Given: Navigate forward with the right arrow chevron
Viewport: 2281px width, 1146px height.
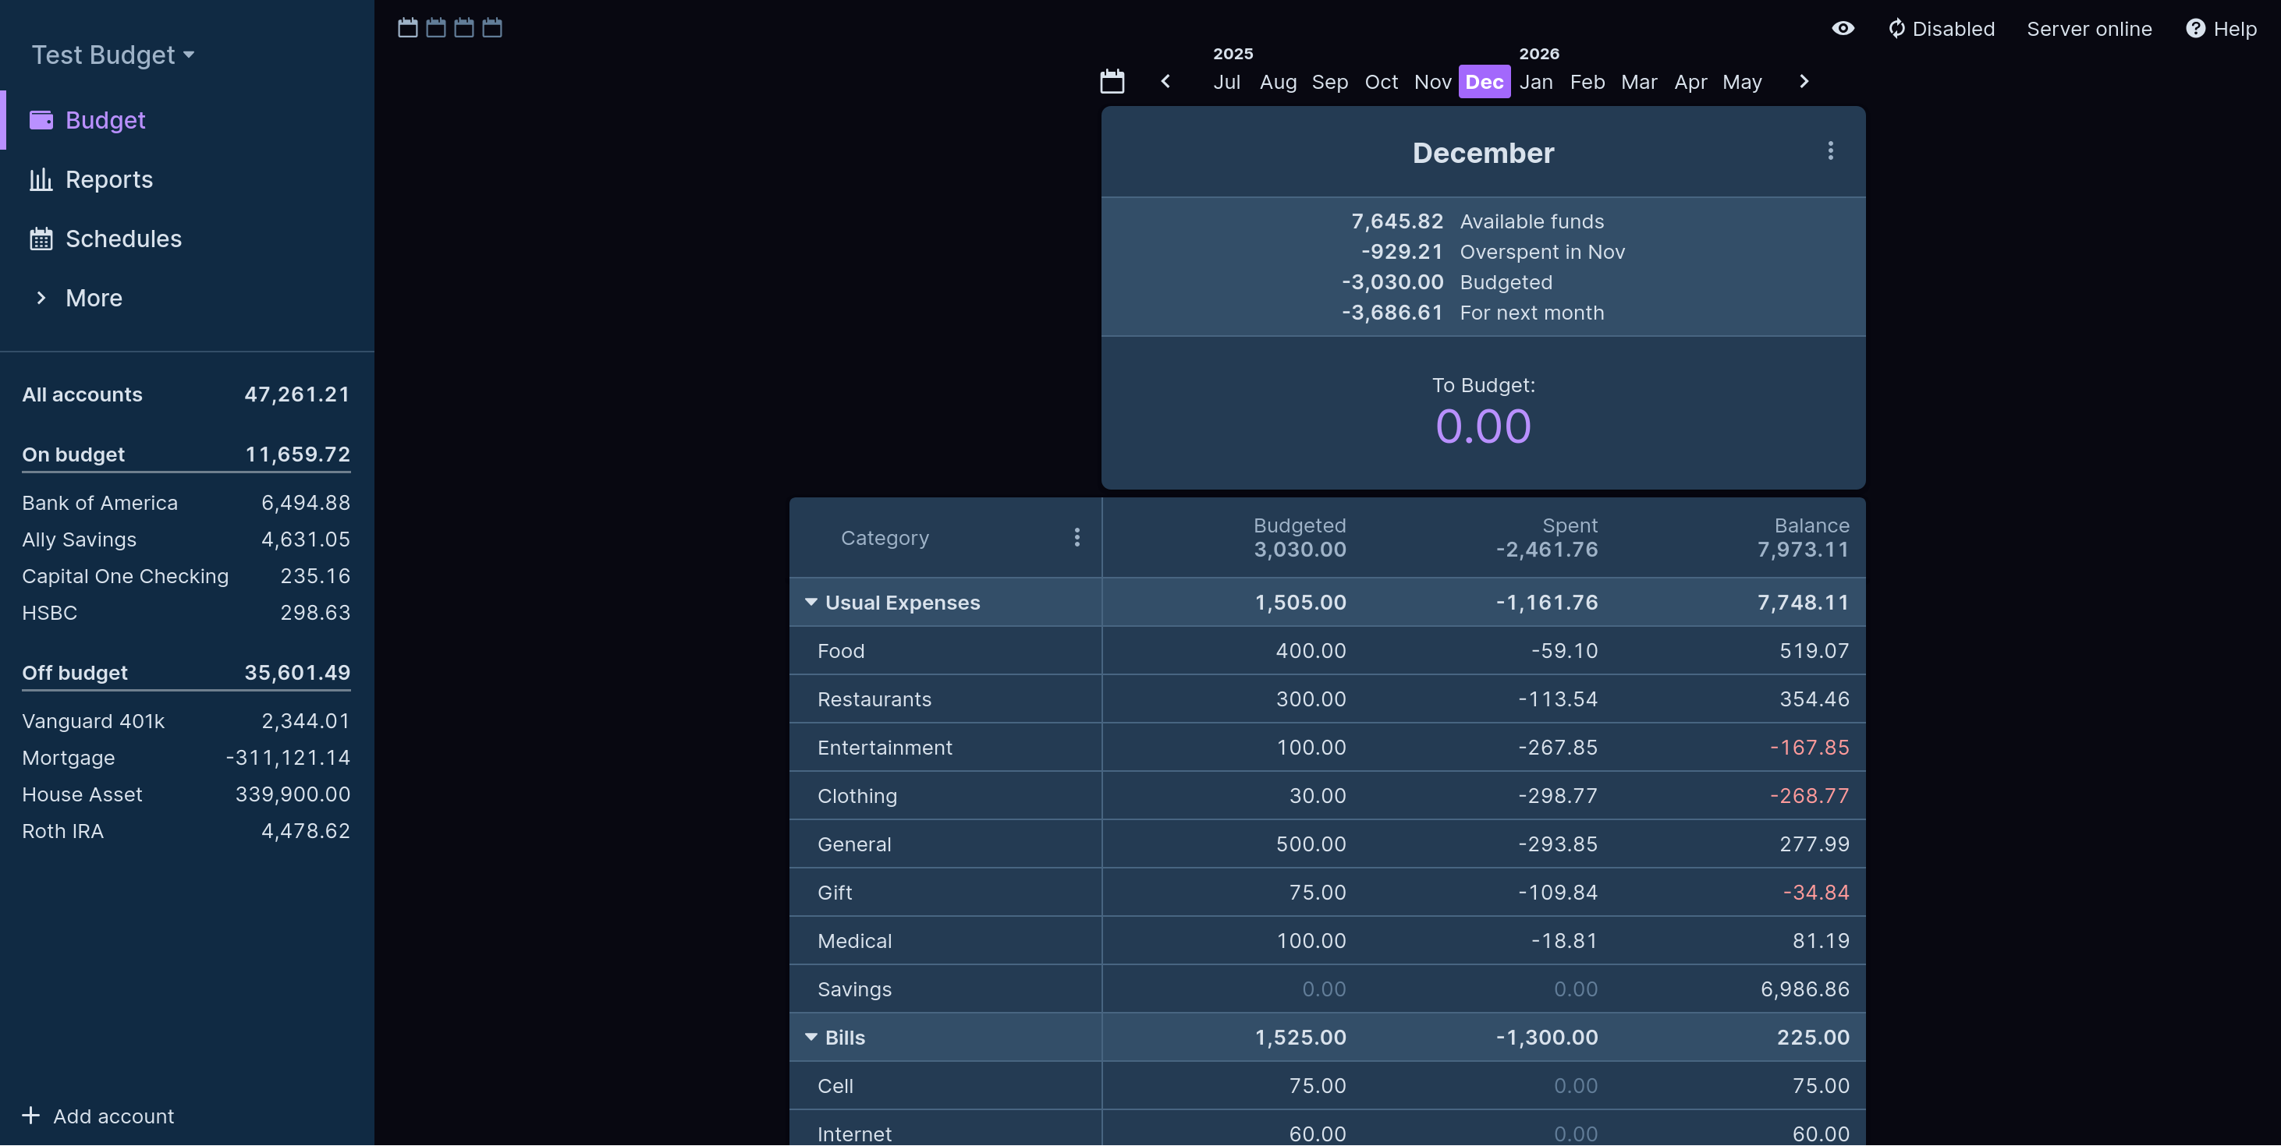Looking at the screenshot, I should 1803,80.
